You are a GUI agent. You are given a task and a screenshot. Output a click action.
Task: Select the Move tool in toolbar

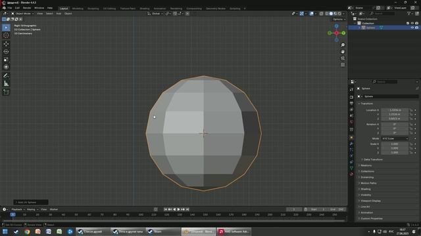[x=6, y=44]
